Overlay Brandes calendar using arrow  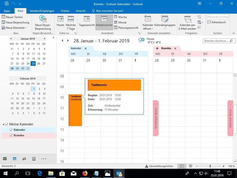tap(157, 48)
